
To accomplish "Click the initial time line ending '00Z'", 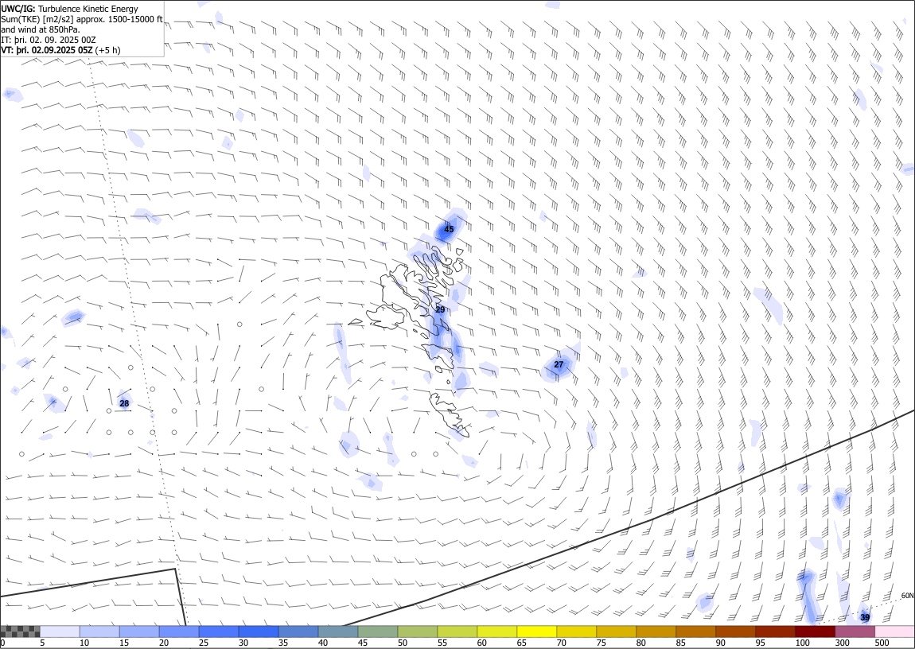I will (x=49, y=40).
